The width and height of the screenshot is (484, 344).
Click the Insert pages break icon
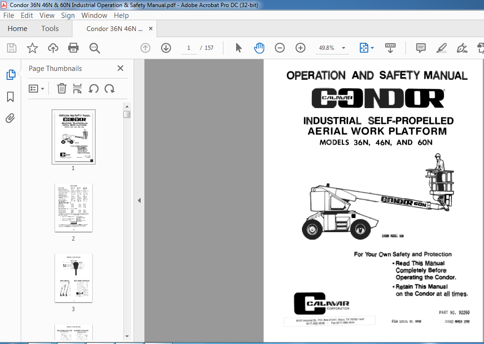click(x=77, y=88)
